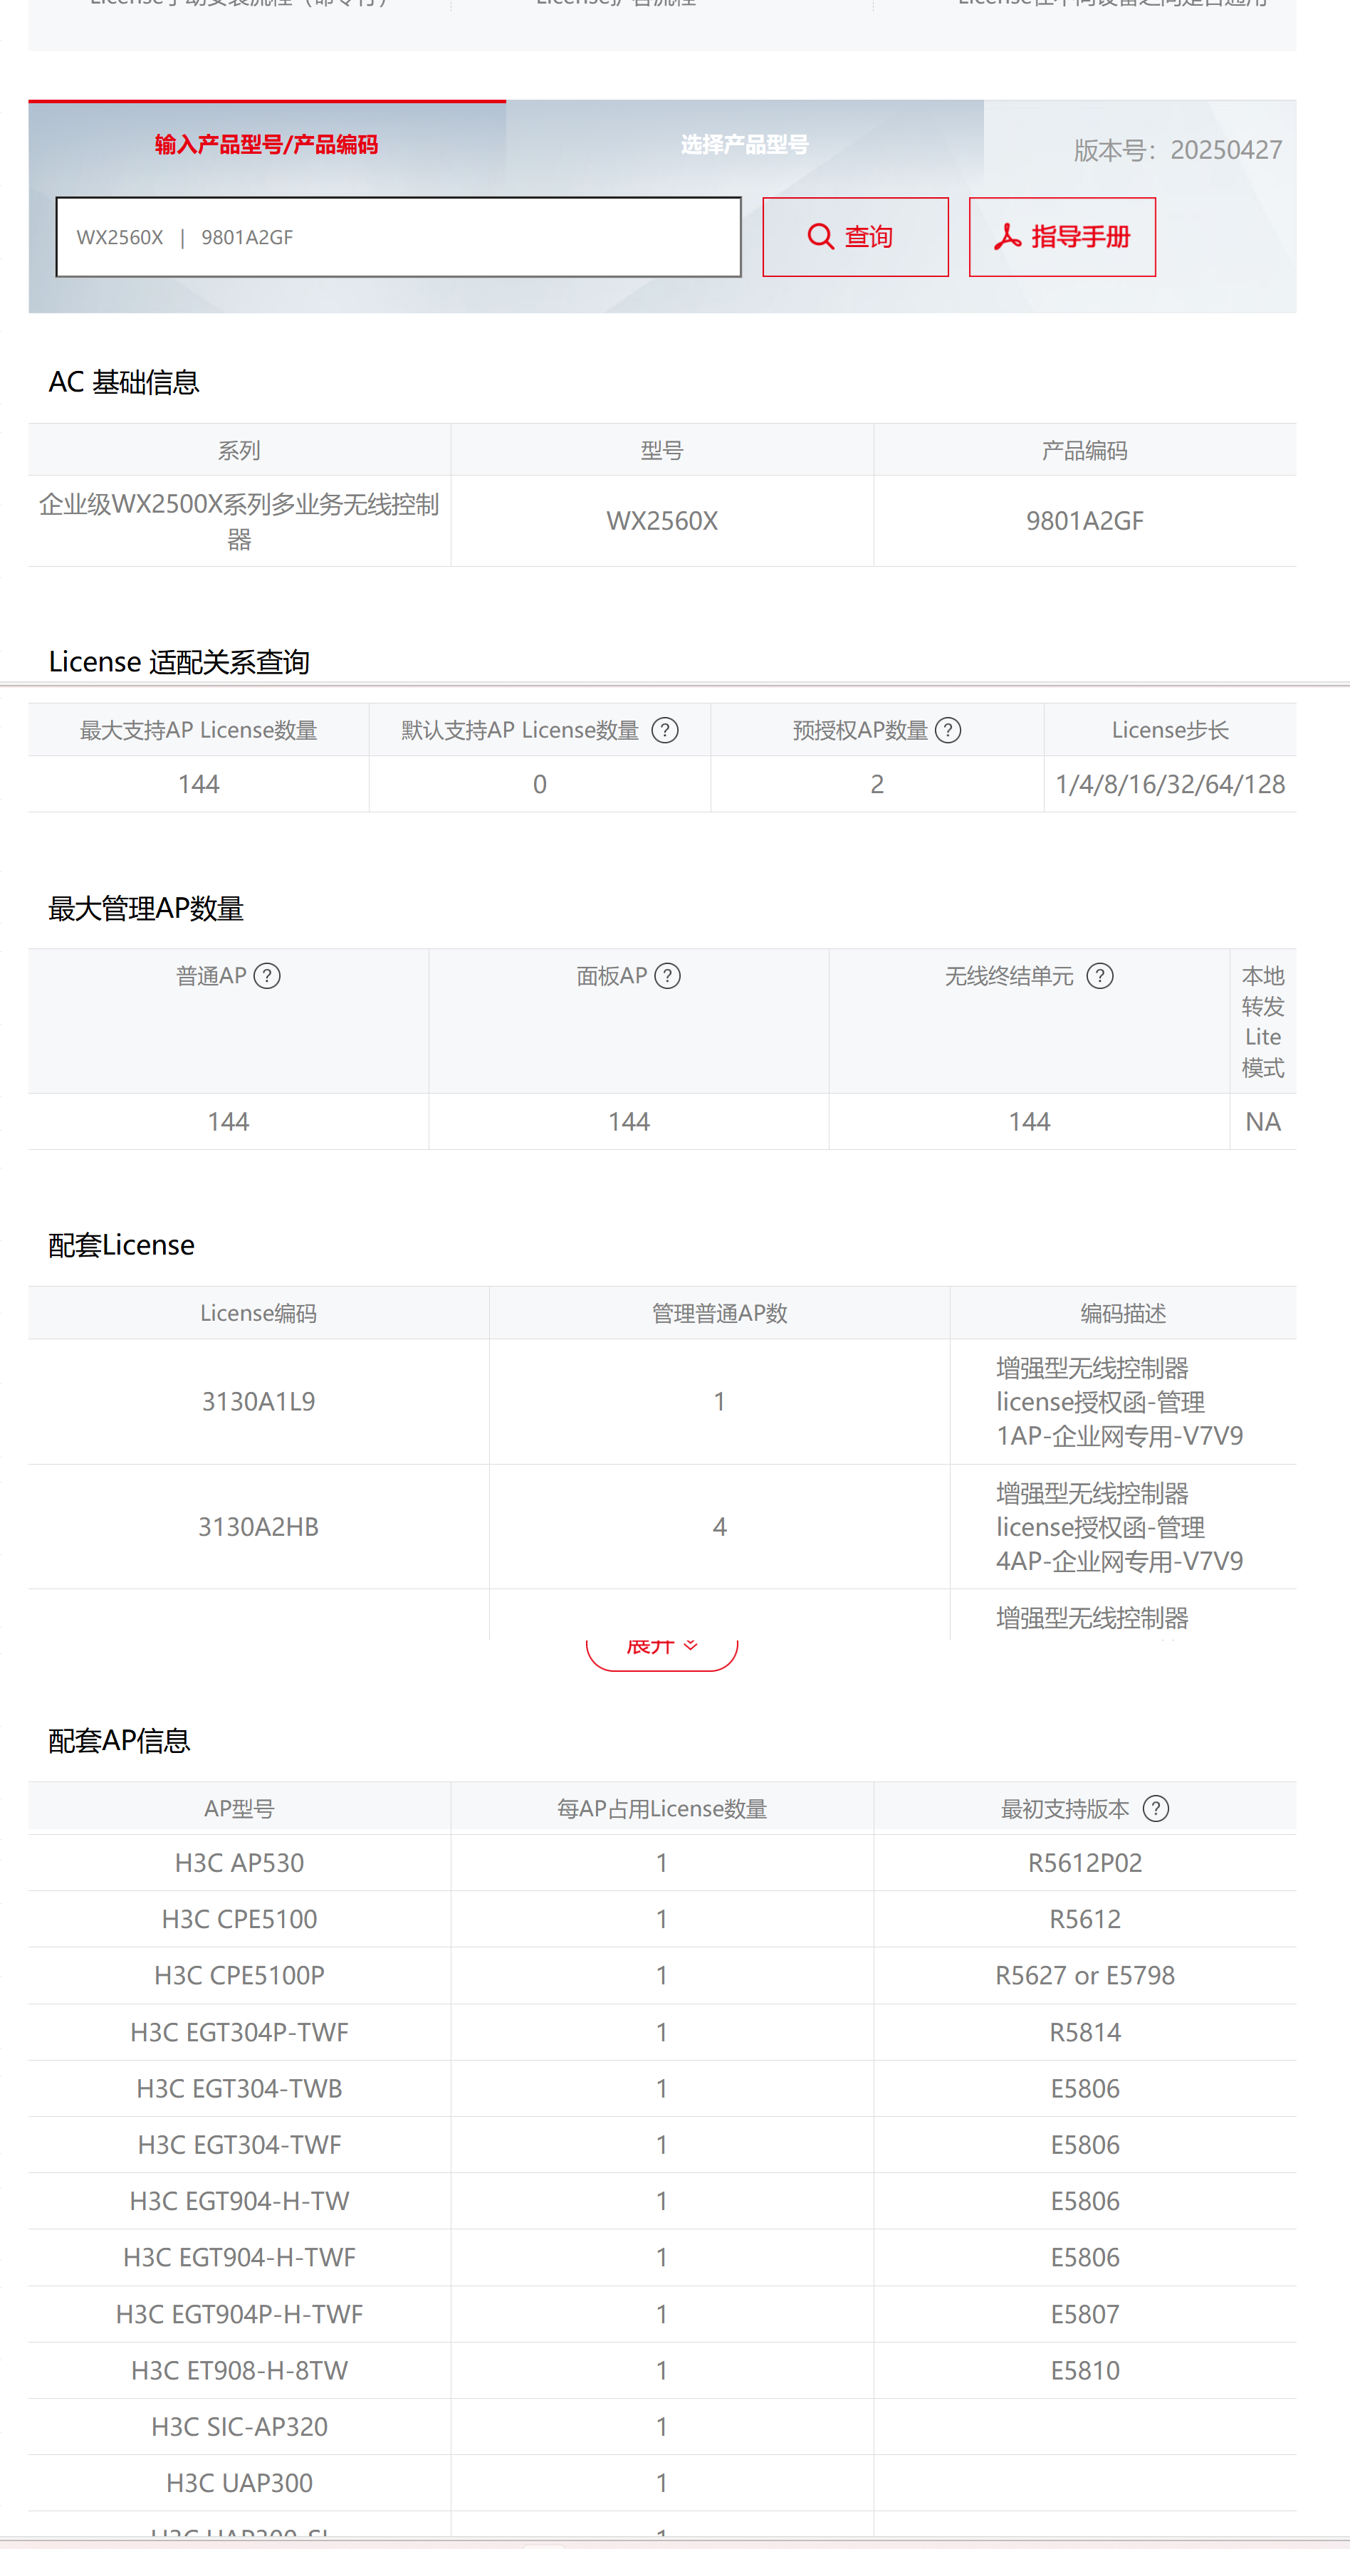The width and height of the screenshot is (1350, 2549).
Task: Select the License步长 column header
Action: coord(1170,731)
